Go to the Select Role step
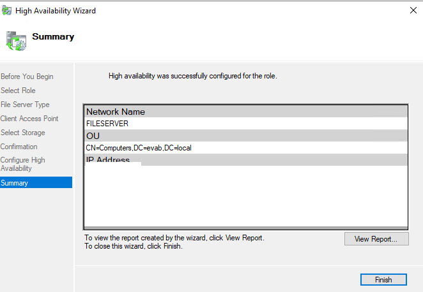 (x=19, y=91)
